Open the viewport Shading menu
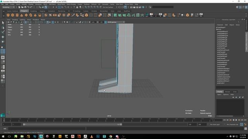Viewport: 248px width, 139px height. pyautogui.click(x=15, y=20)
